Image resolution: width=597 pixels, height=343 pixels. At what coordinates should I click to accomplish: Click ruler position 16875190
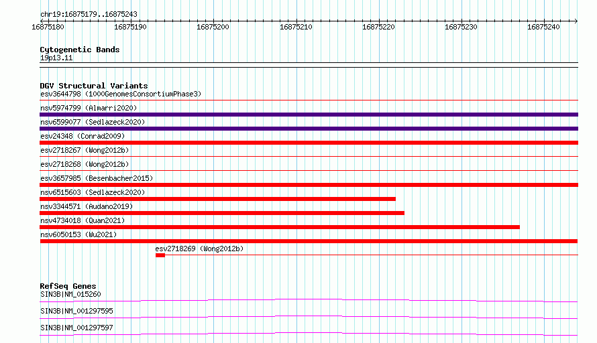pyautogui.click(x=130, y=27)
